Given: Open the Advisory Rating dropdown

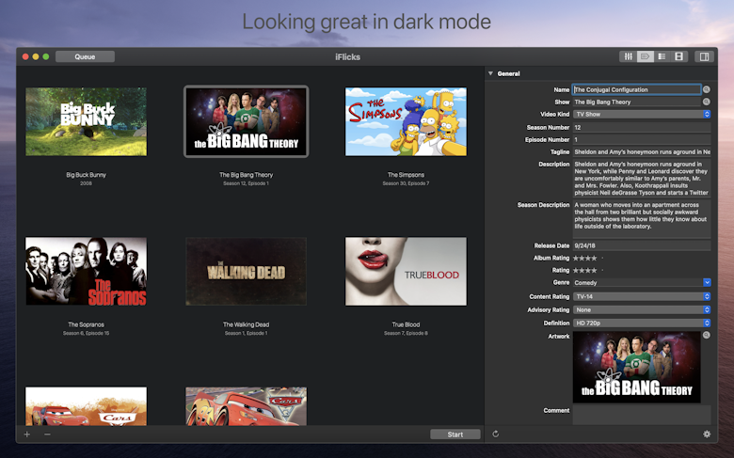Looking at the screenshot, I should click(642, 309).
